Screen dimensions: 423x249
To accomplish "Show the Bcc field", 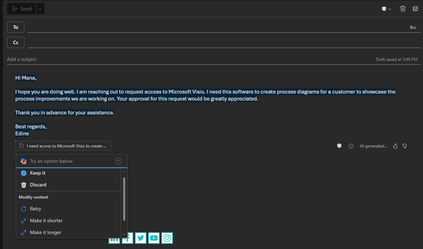I will pyautogui.click(x=413, y=28).
